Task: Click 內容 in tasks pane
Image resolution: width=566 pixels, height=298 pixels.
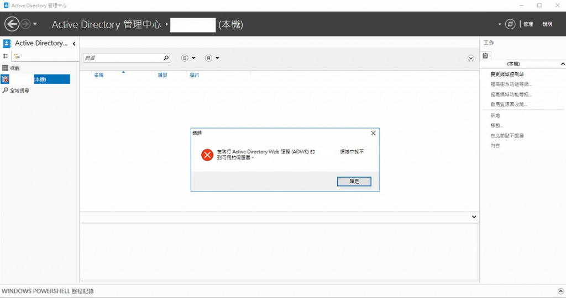Action: click(495, 146)
